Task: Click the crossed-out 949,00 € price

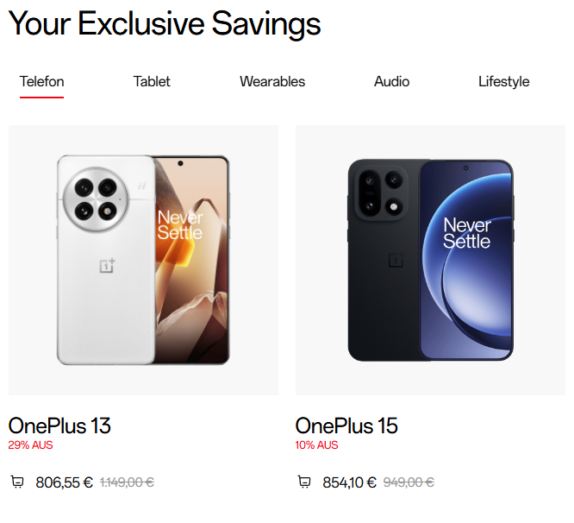Action: [409, 482]
